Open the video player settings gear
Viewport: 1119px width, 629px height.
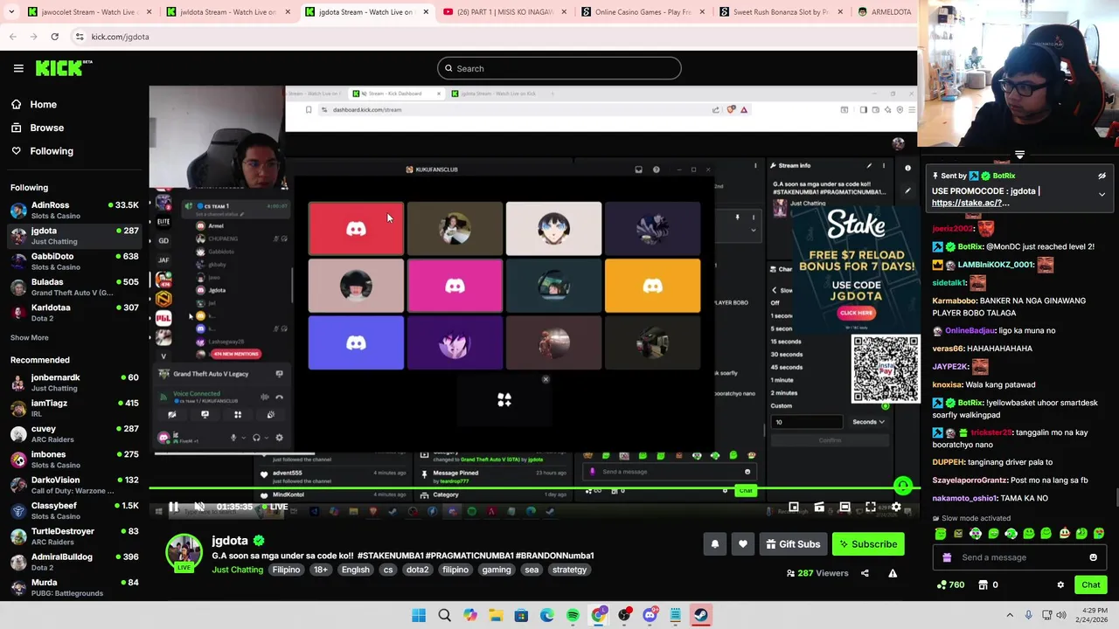896,507
